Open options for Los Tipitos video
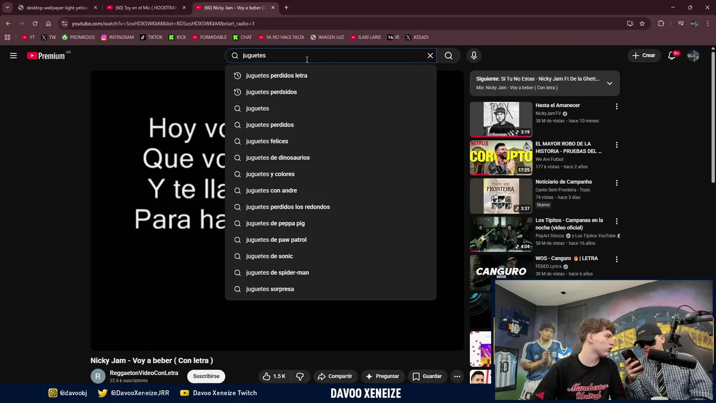 pyautogui.click(x=616, y=221)
